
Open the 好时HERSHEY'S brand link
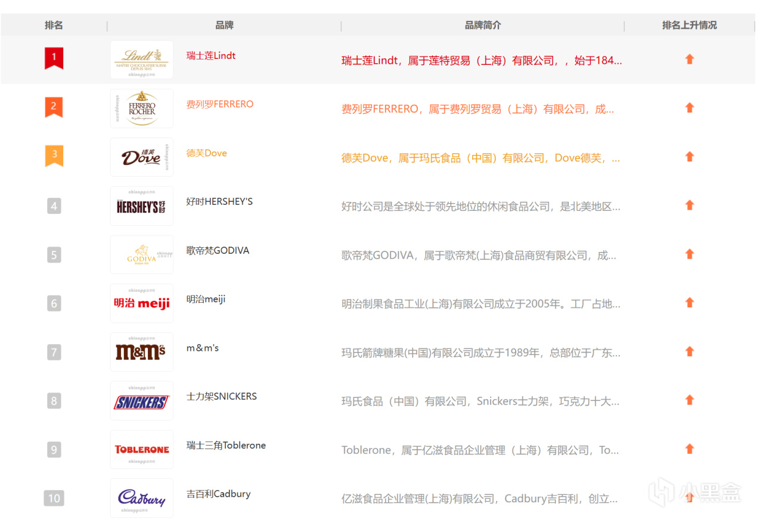tap(219, 201)
